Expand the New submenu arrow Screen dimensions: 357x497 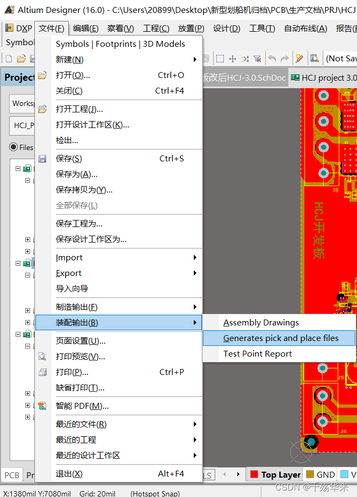(195, 60)
